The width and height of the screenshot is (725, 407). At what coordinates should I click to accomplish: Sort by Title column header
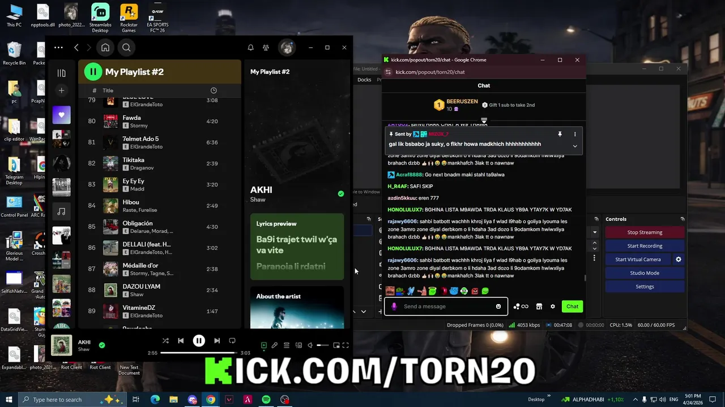(108, 90)
